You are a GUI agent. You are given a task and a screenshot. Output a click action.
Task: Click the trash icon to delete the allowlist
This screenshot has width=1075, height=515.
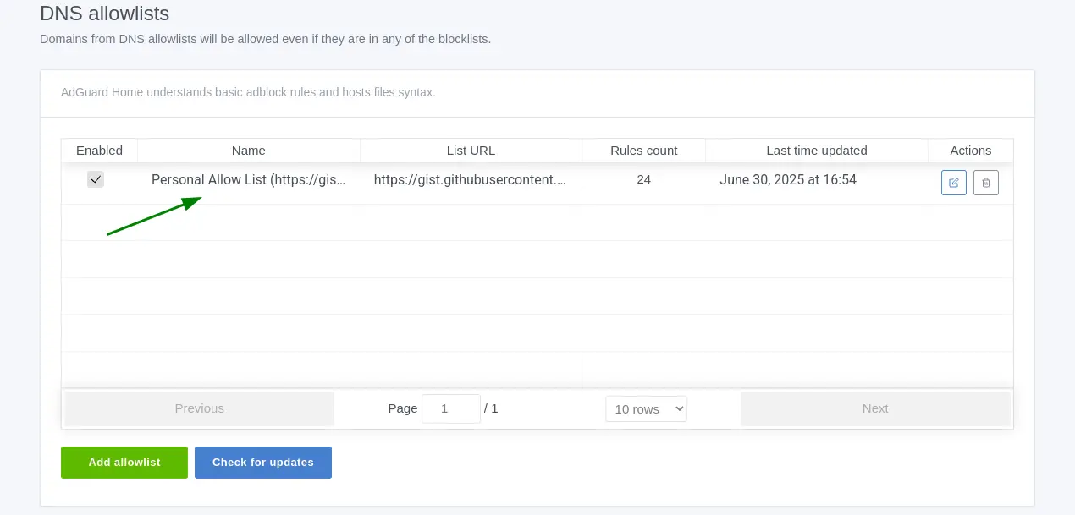click(x=985, y=183)
